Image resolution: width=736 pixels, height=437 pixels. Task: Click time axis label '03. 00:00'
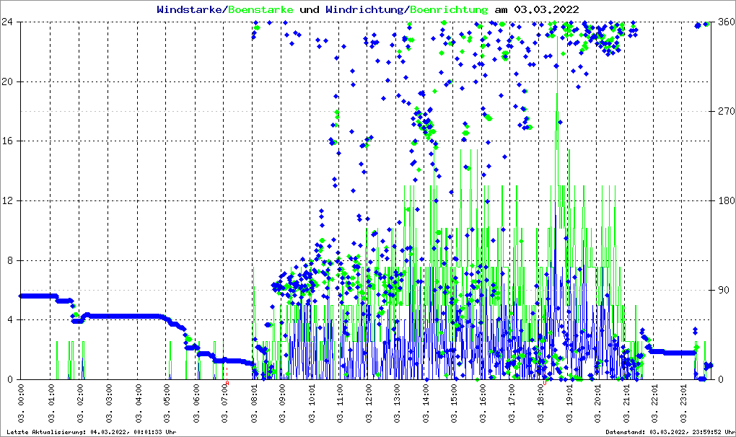tap(21, 404)
